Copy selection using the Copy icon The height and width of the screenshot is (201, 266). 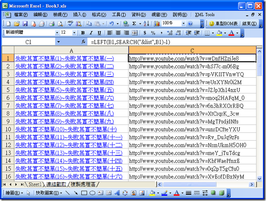[x=89, y=24]
